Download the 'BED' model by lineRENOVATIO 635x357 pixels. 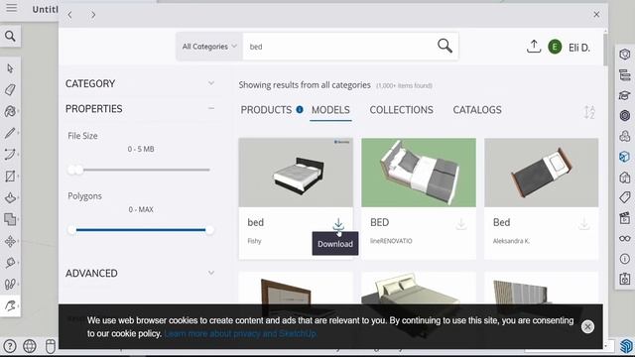tap(461, 223)
